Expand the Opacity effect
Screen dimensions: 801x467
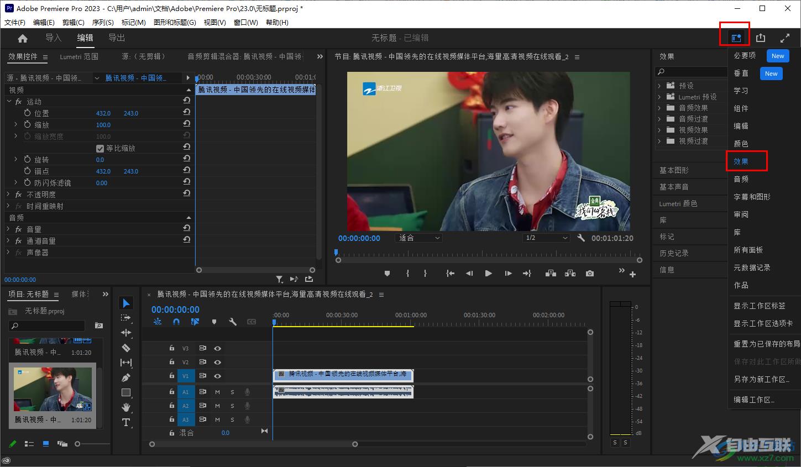tap(8, 195)
